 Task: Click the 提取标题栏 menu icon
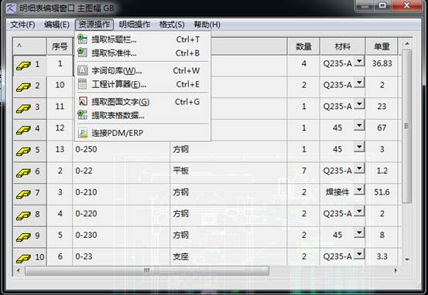pyautogui.click(x=83, y=39)
